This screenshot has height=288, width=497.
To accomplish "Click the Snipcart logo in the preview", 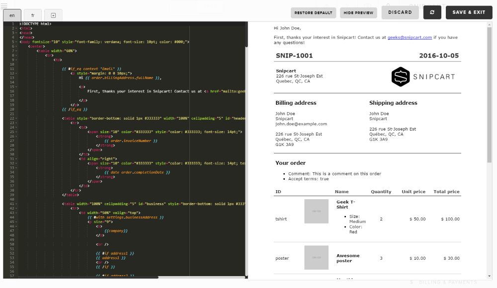I will click(x=423, y=76).
